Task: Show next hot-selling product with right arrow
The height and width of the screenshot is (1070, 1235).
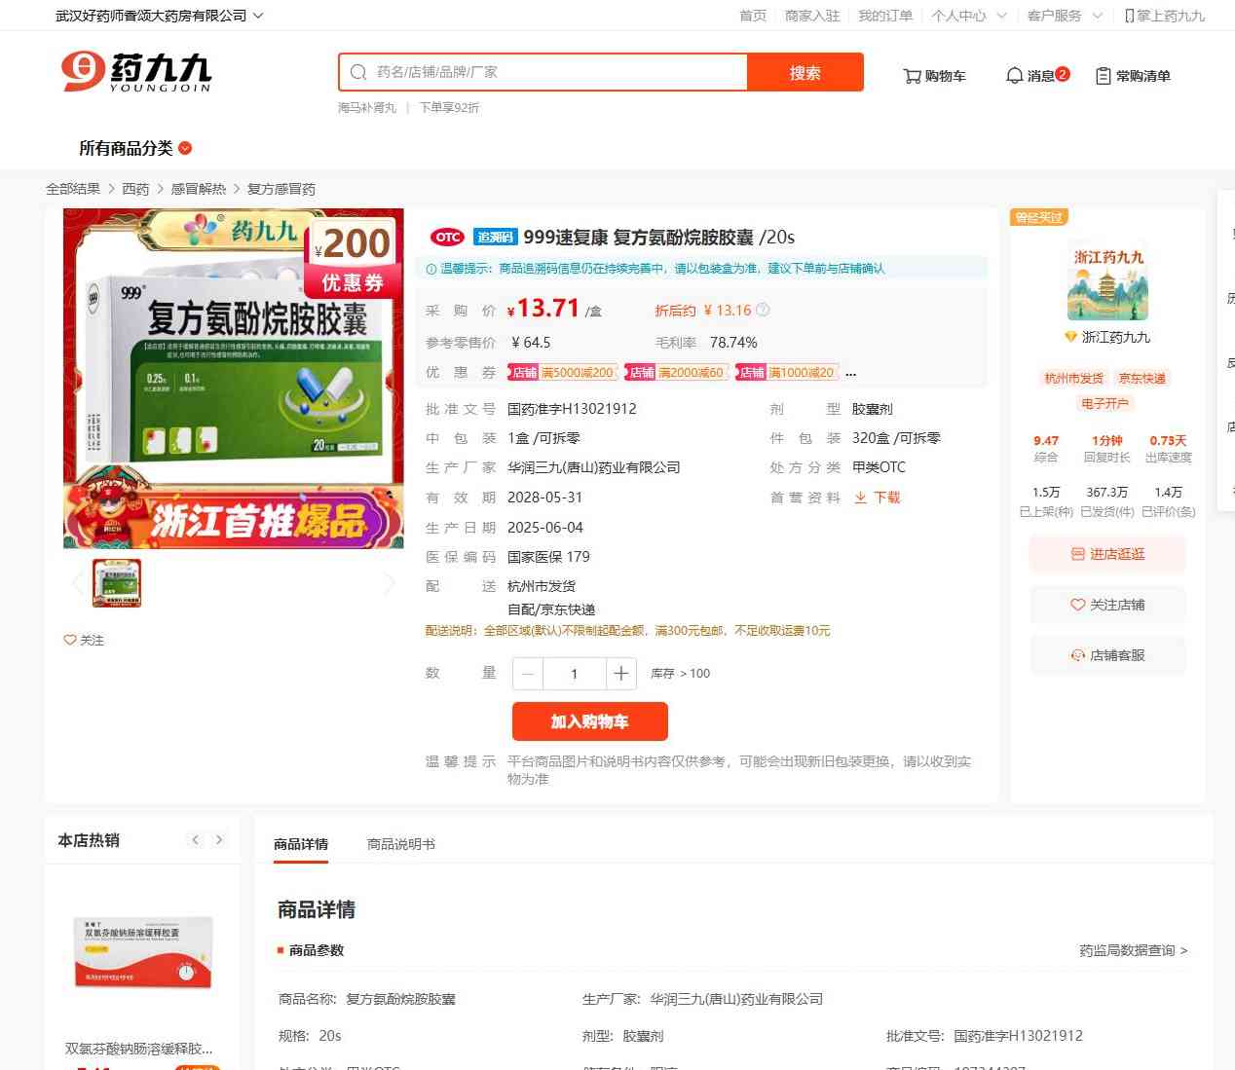Action: point(219,840)
